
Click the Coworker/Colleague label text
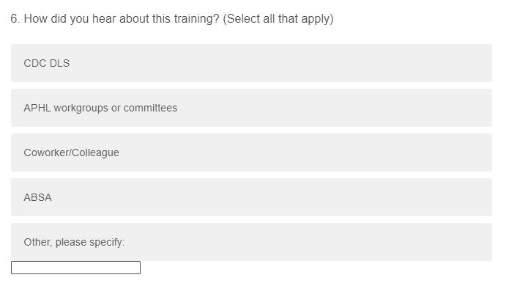click(x=71, y=152)
